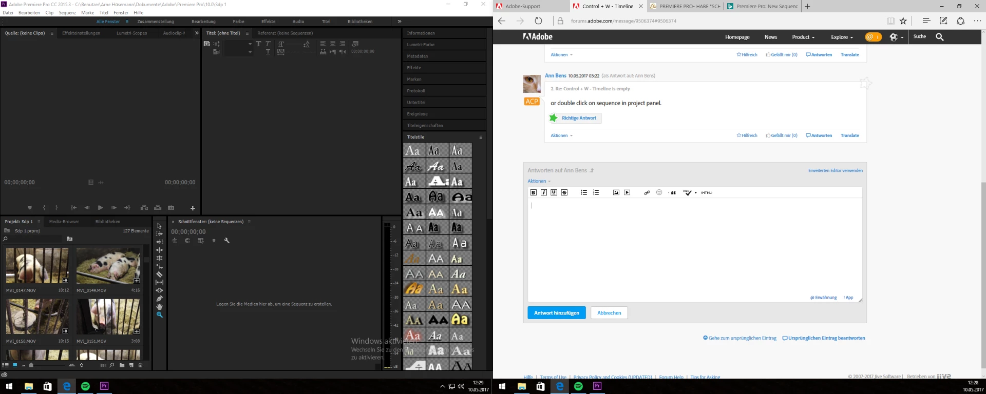Click the Insert Link chain icon in reply editor
The width and height of the screenshot is (986, 394).
tap(647, 192)
